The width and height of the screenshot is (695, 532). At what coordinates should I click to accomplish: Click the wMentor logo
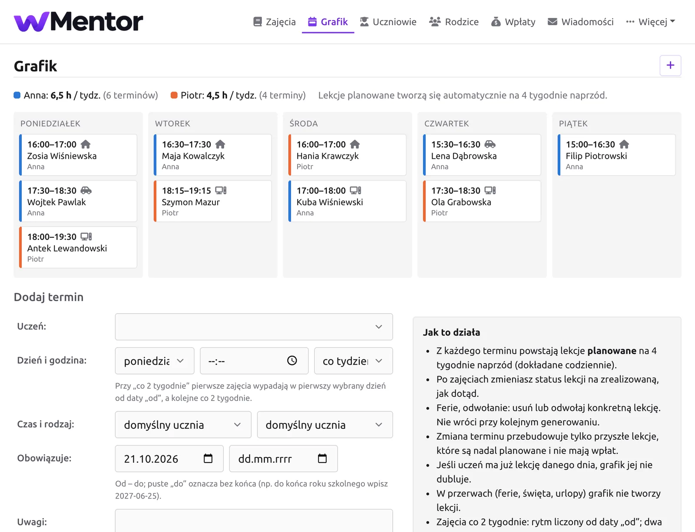click(x=78, y=21)
